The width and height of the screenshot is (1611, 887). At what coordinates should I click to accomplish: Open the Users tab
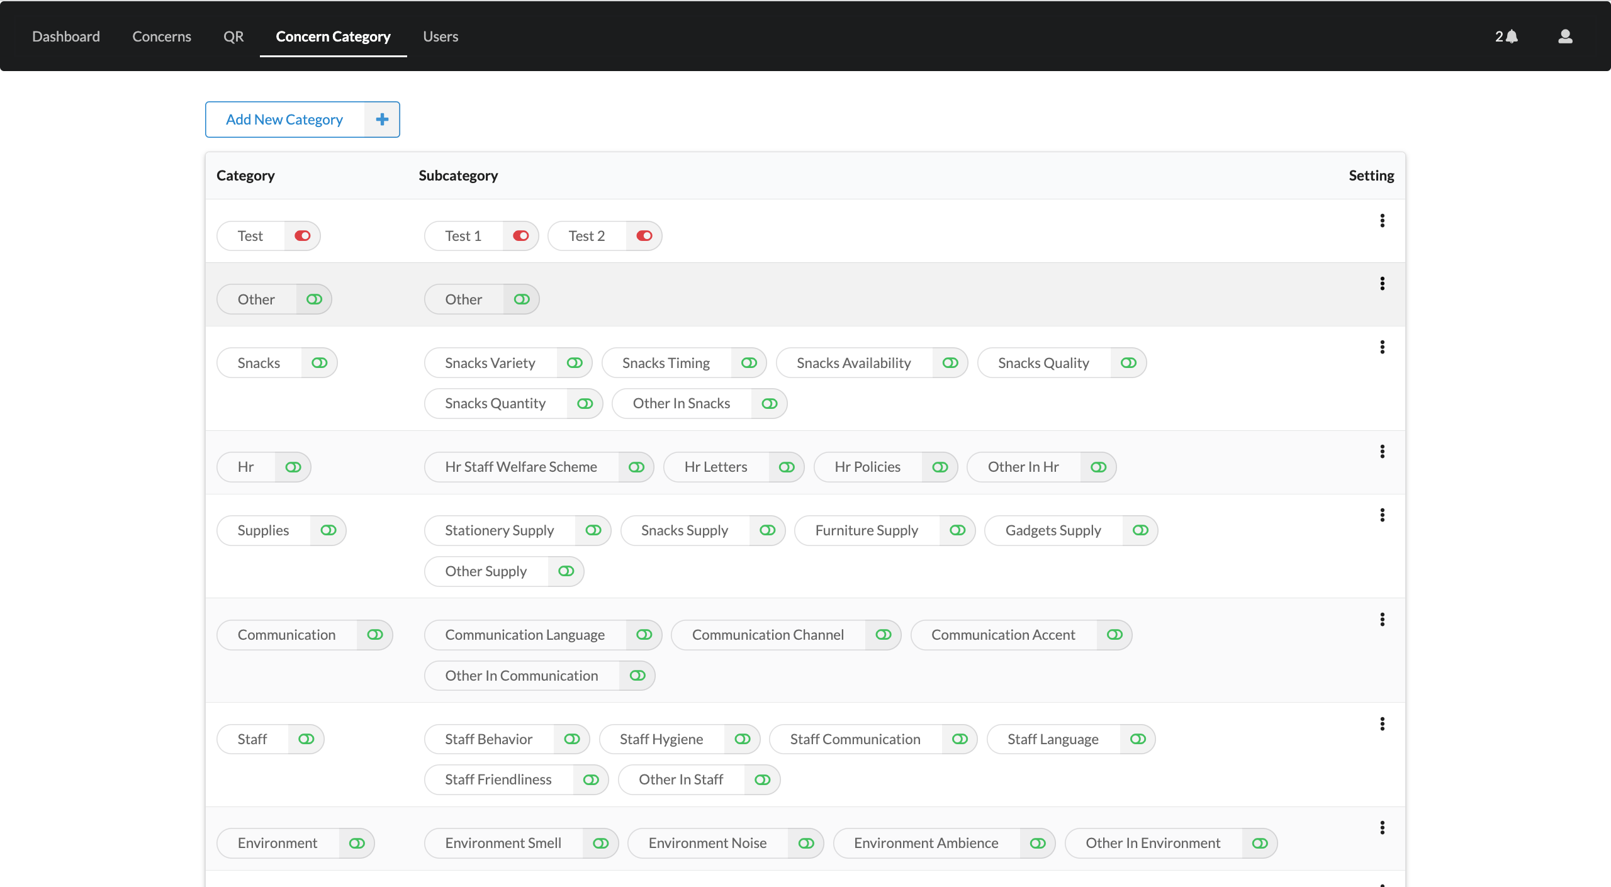click(x=441, y=36)
